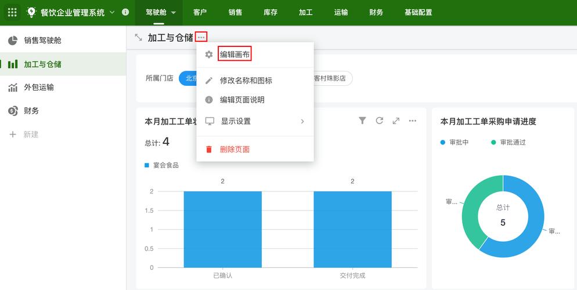Viewport: 577px width, 290px height.
Task: Click the 总计: 4 summary text
Action: point(157,142)
